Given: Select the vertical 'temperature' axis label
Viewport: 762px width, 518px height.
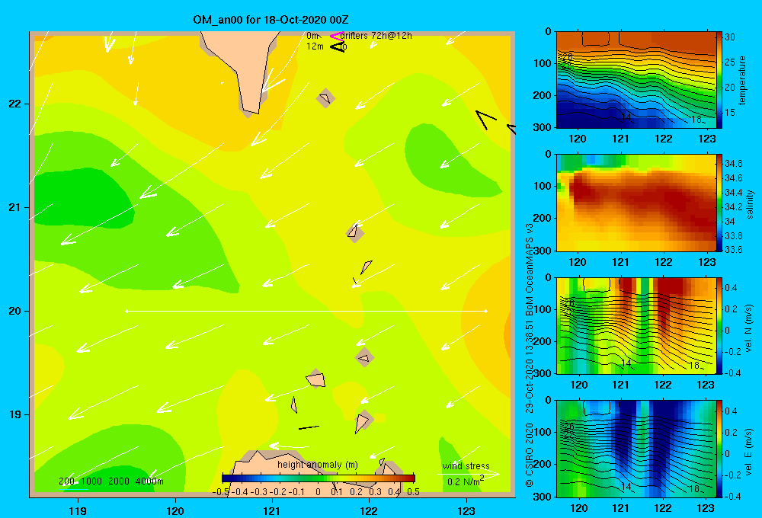Looking at the screenshot, I should click(x=742, y=80).
